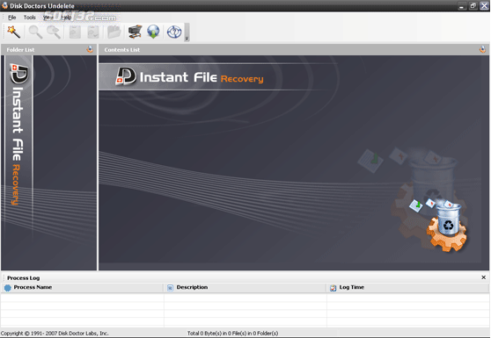This screenshot has height=338, width=491.
Task: Click the magnifier with arrow find-next icon
Action: click(x=54, y=32)
